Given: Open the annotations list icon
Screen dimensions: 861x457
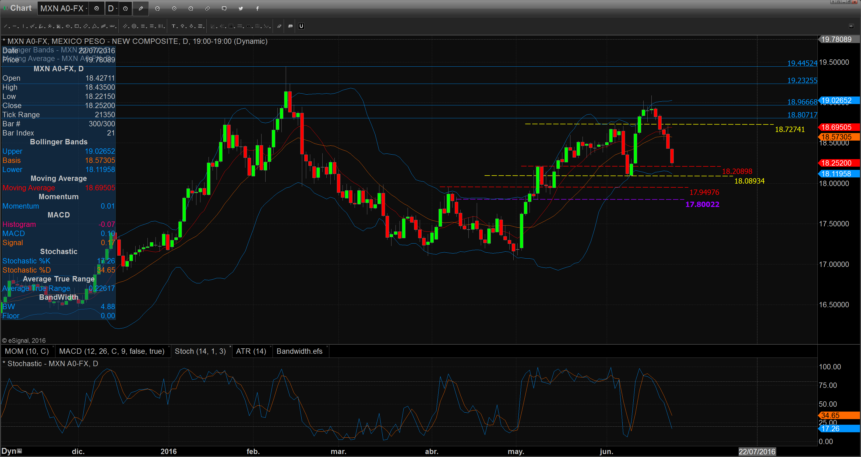Looking at the screenshot, I should [x=291, y=26].
